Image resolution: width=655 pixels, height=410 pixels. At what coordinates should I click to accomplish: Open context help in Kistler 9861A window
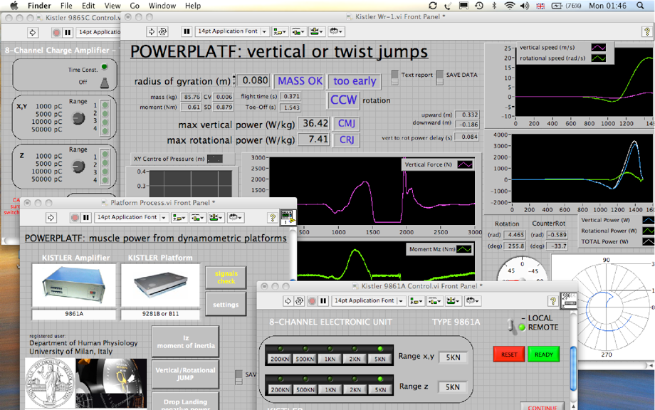(x=553, y=301)
